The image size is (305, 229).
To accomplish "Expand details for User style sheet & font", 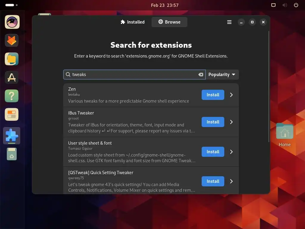I will click(231, 152).
